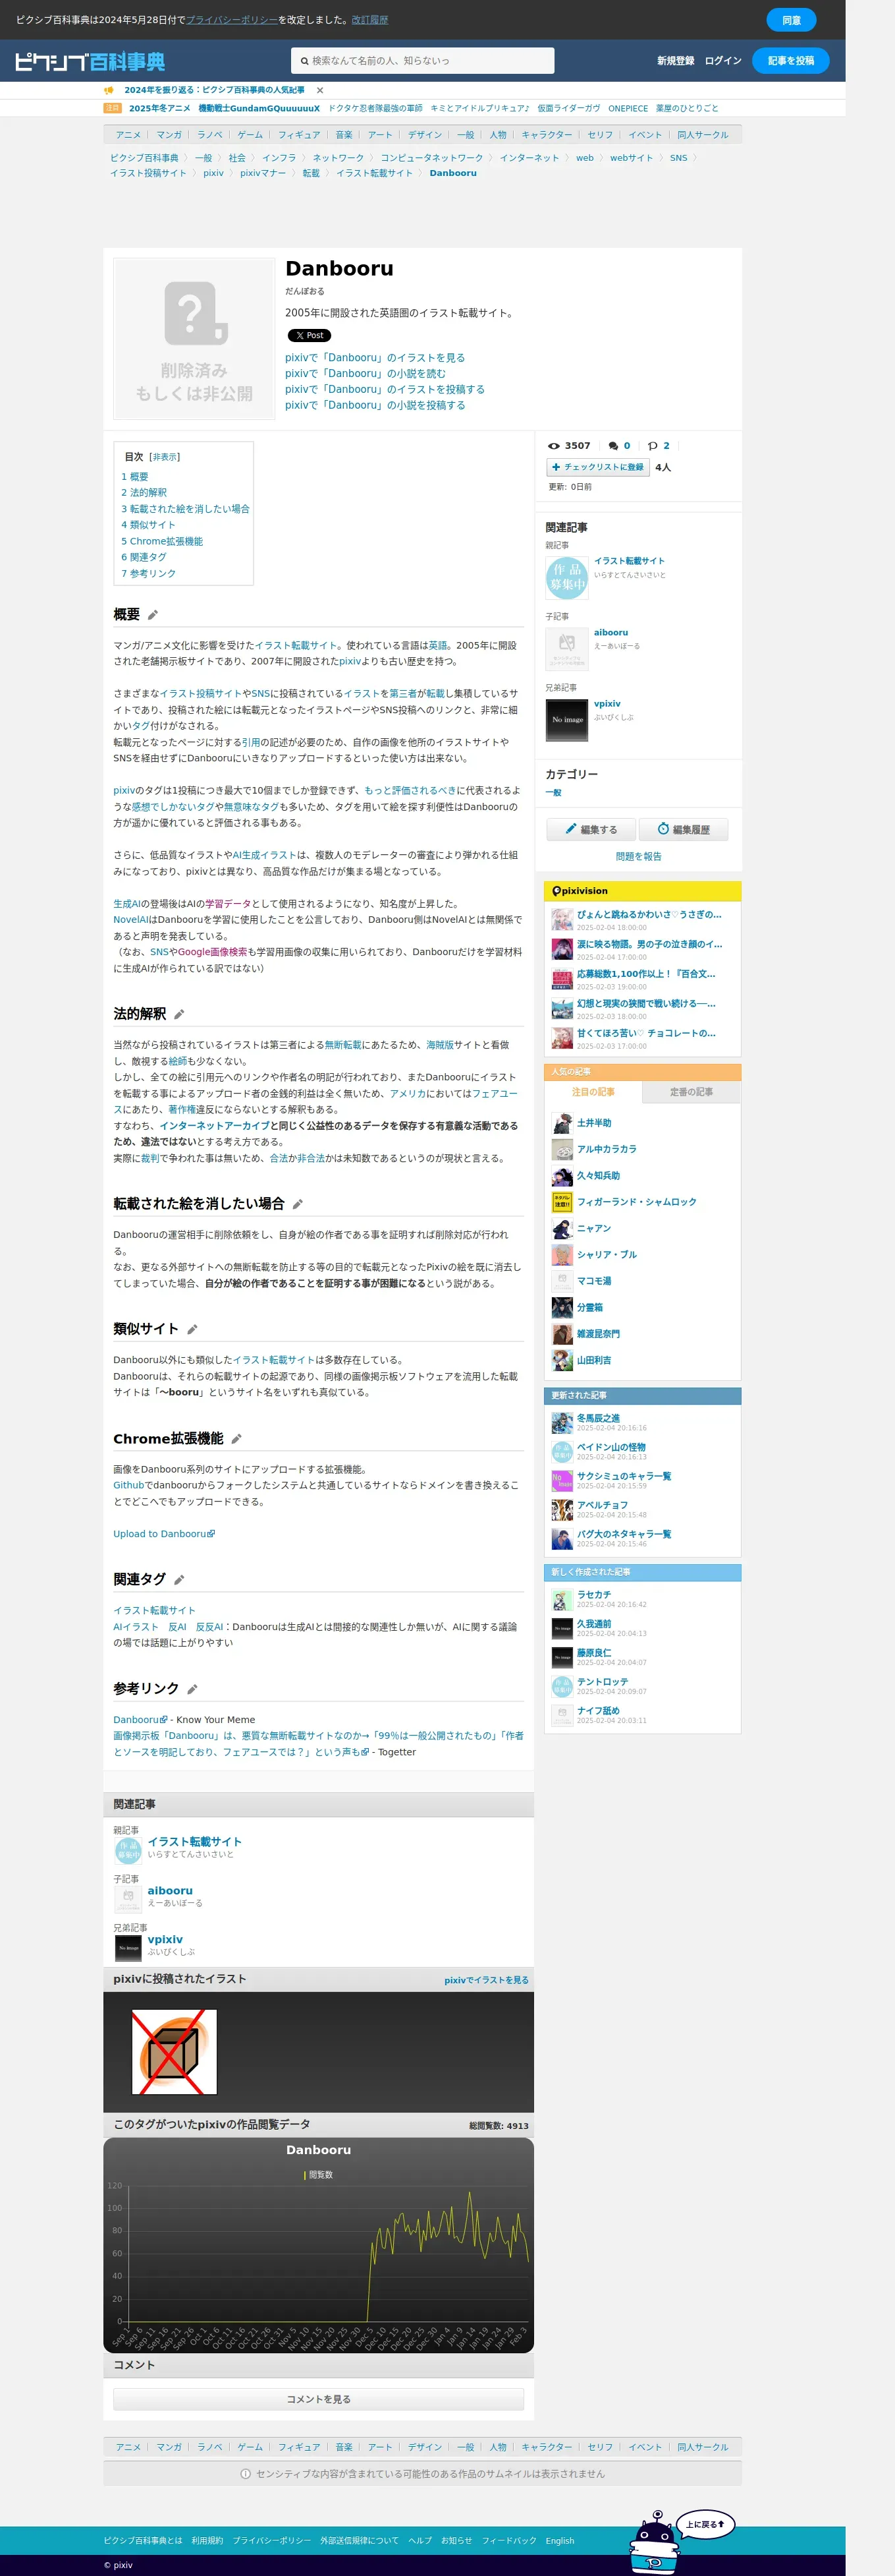Image resolution: width=895 pixels, height=2576 pixels.
Task: Jump to 1 概要 in table of contents
Action: click(135, 477)
